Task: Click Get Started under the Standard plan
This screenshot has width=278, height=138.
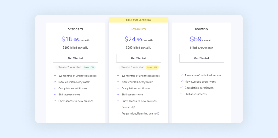Action: [75, 58]
